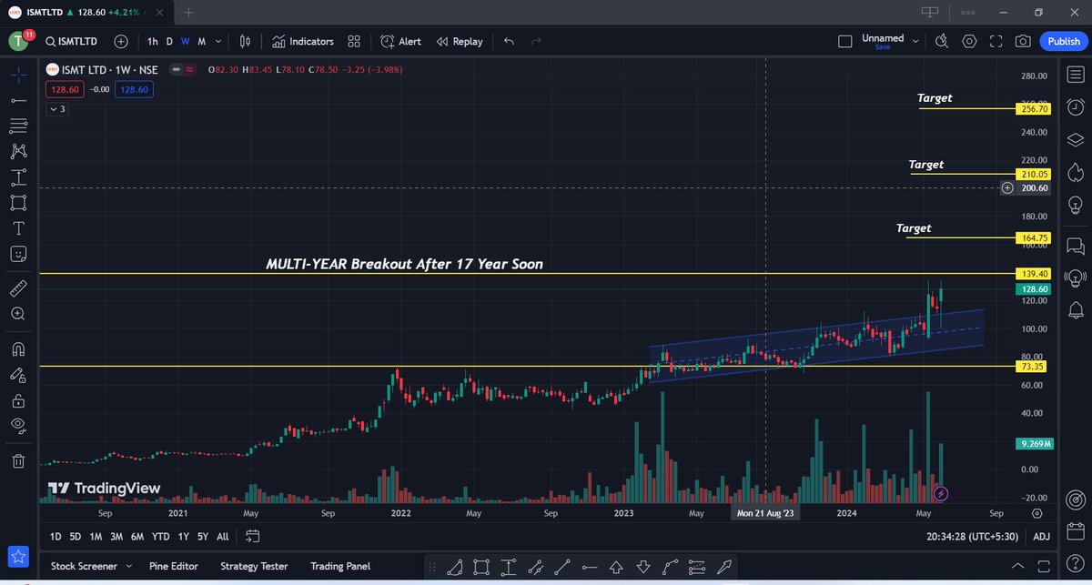The image size is (1092, 585).
Task: Add symbol with the plus compare button
Action: (x=121, y=41)
